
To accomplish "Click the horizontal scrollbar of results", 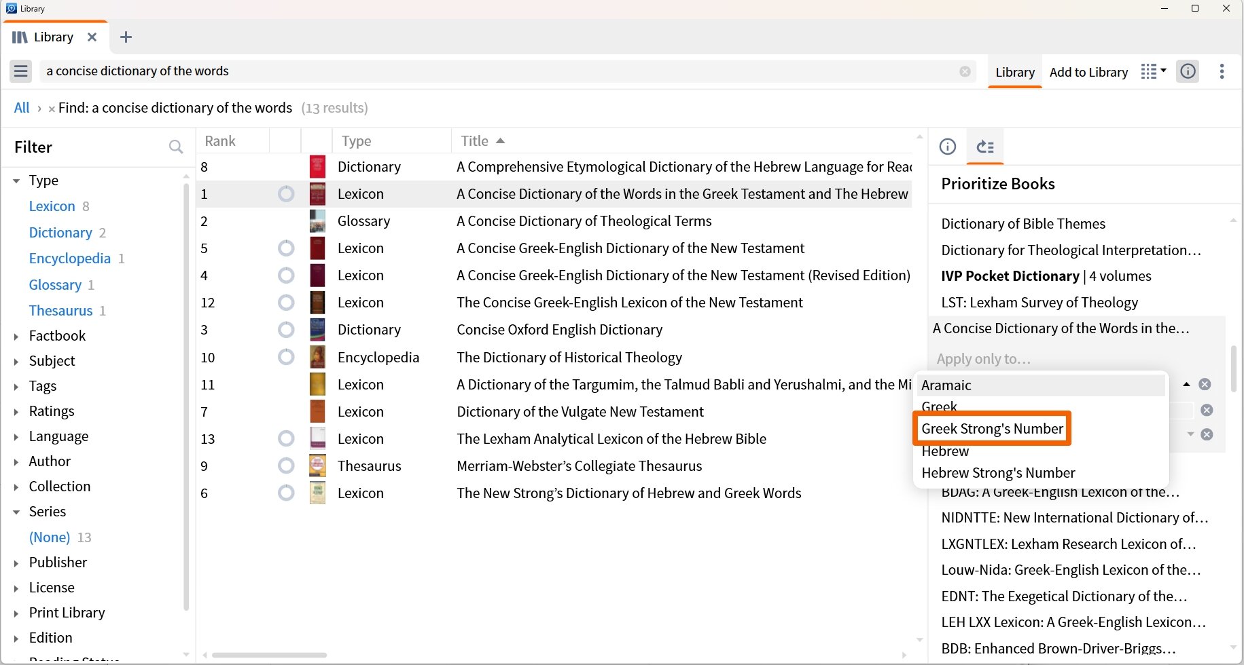I will (269, 655).
